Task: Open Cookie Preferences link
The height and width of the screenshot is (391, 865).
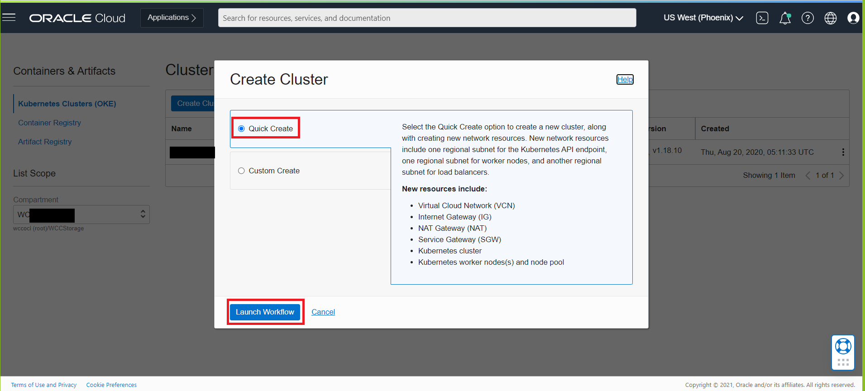Action: pyautogui.click(x=111, y=385)
